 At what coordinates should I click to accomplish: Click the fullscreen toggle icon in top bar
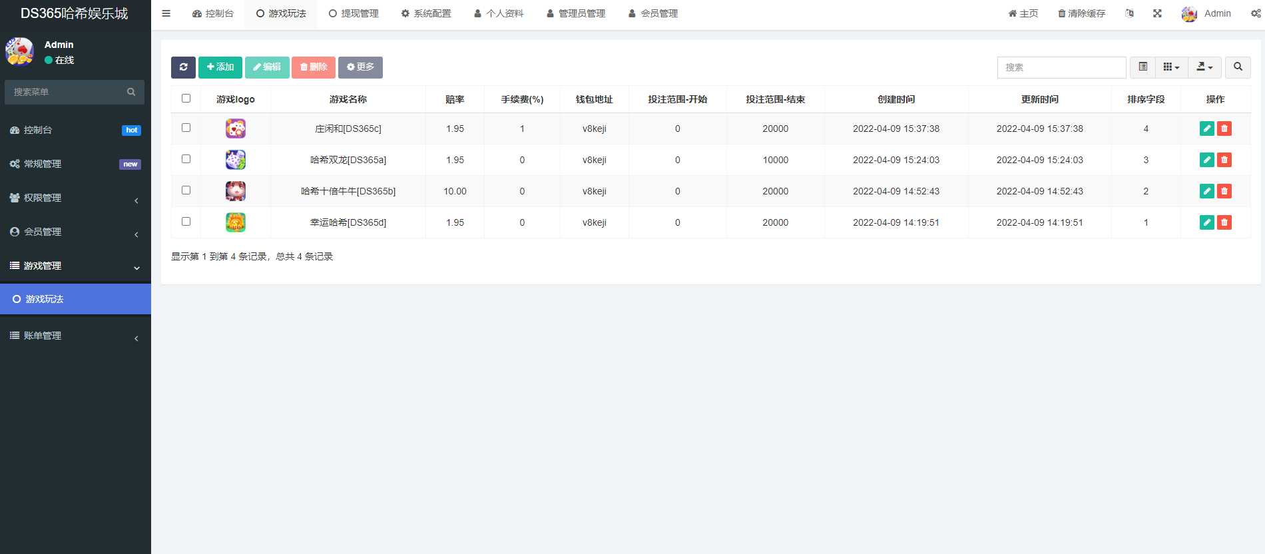tap(1157, 13)
